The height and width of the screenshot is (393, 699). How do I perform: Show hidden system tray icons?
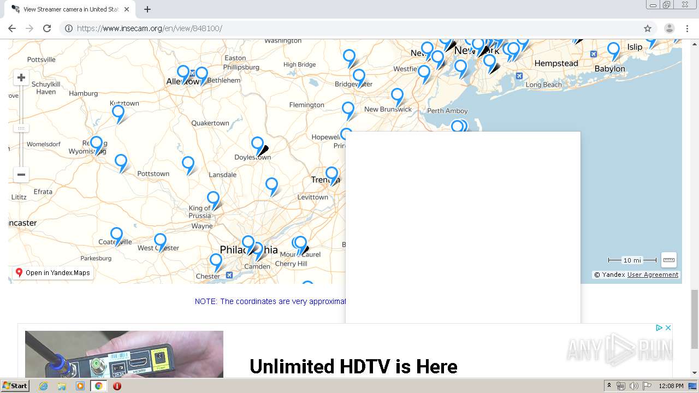609,386
